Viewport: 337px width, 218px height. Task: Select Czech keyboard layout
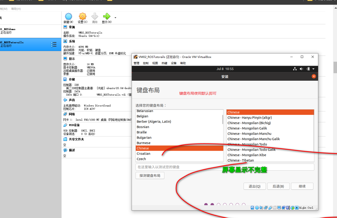tap(179, 159)
